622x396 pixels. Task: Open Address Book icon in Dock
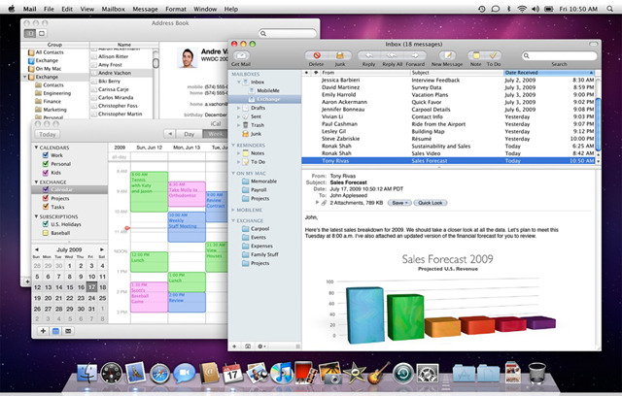pyautogui.click(x=209, y=373)
